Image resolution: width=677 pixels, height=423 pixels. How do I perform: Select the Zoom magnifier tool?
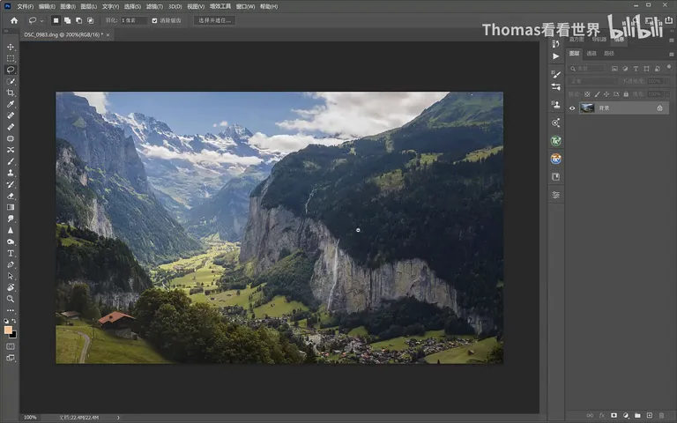[11, 299]
